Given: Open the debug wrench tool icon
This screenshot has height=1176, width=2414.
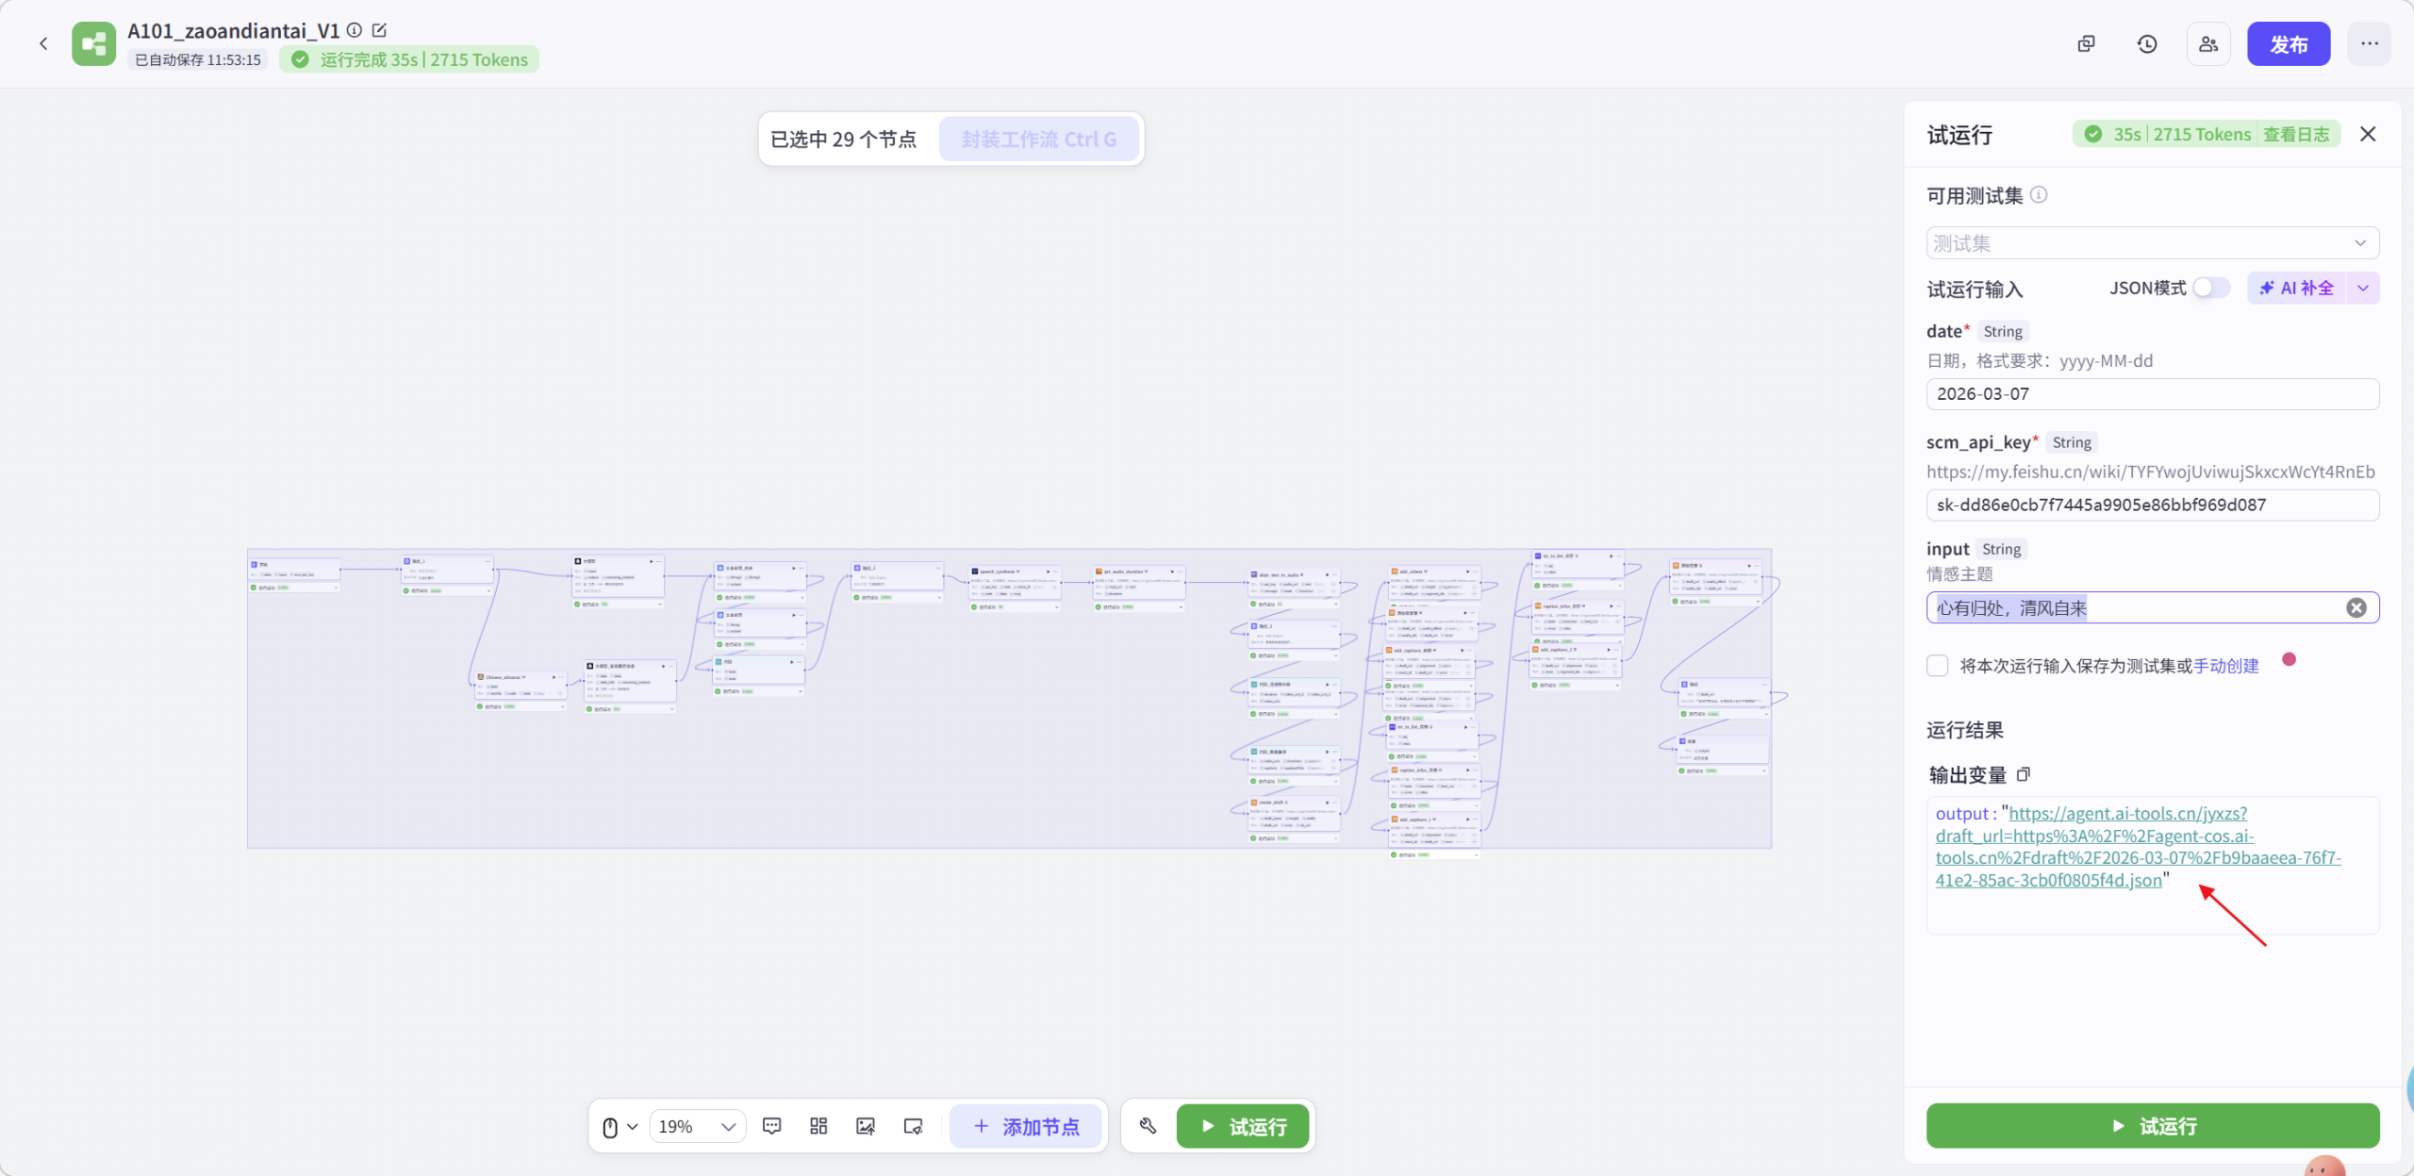Looking at the screenshot, I should (1148, 1126).
